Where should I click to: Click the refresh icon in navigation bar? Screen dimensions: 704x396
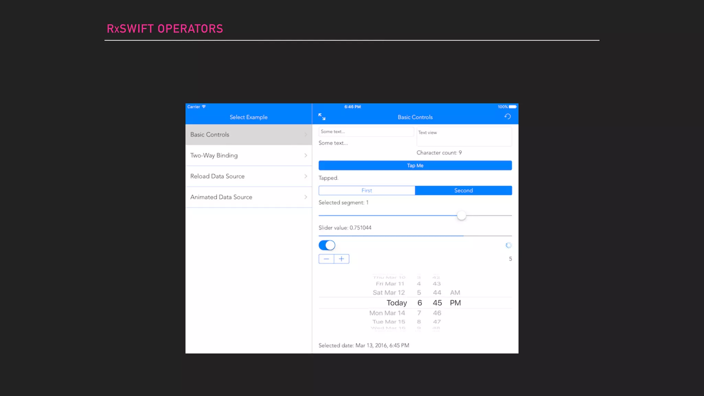coord(507,117)
